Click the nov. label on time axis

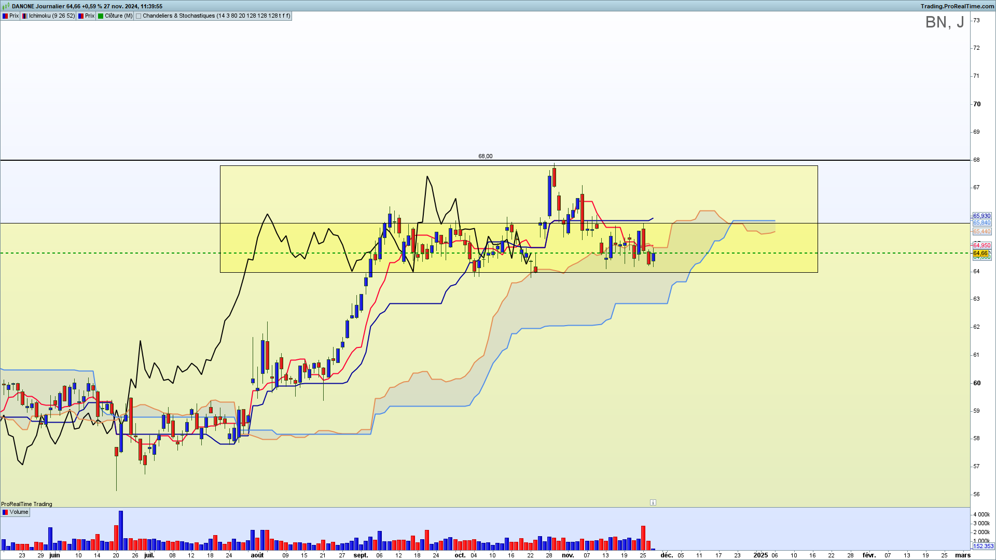tap(568, 555)
